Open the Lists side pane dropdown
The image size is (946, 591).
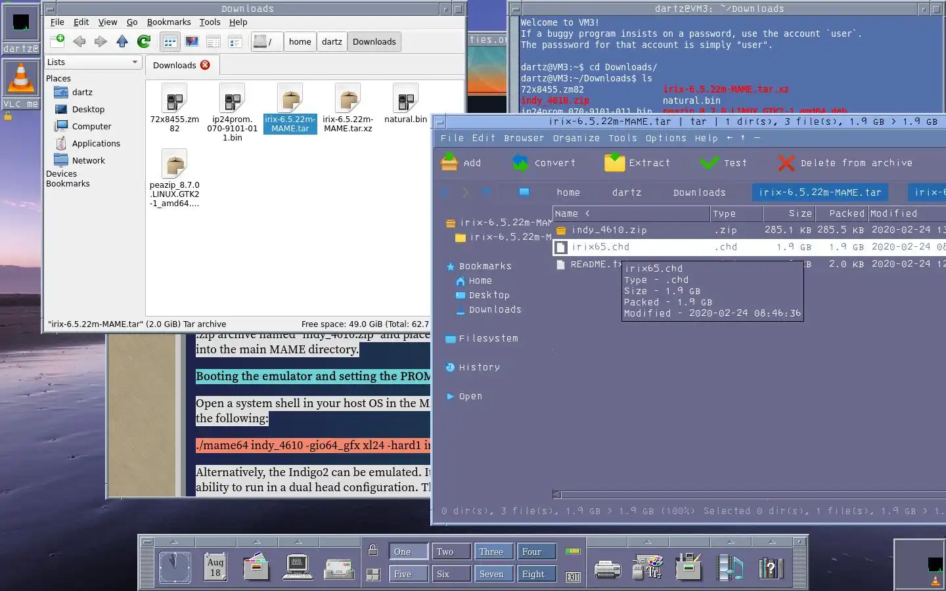point(93,62)
